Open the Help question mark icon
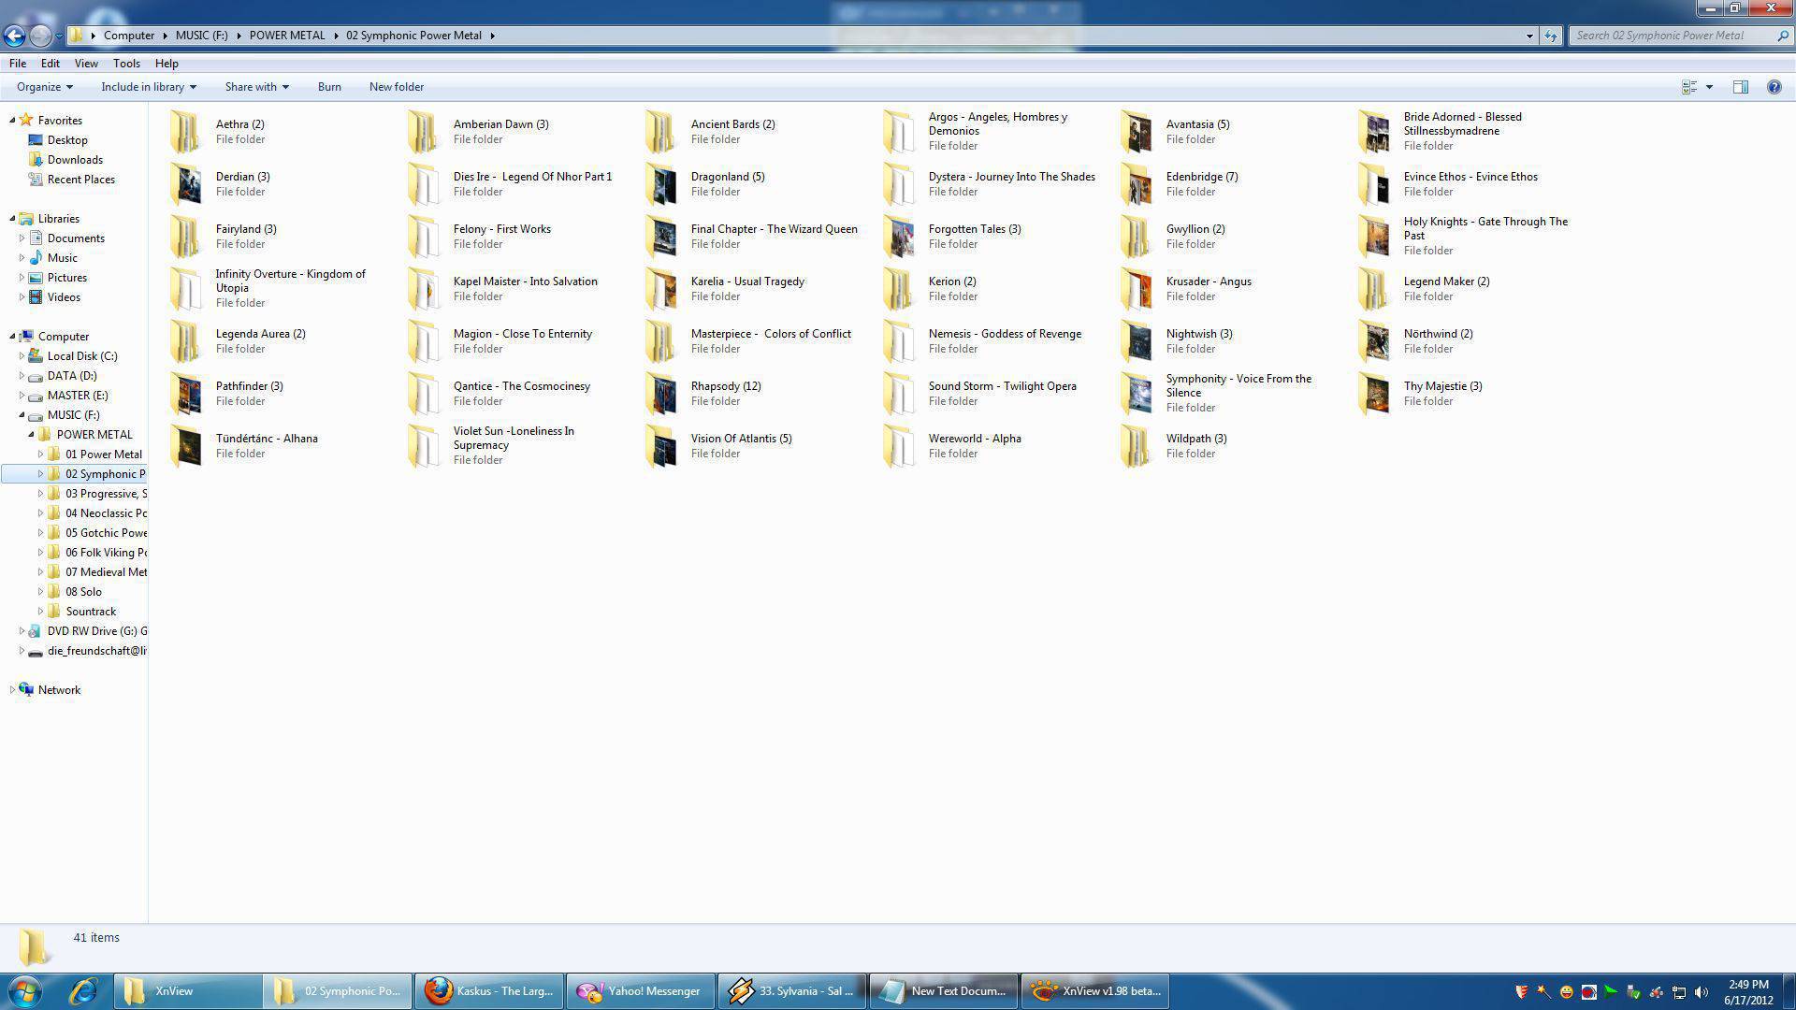Image resolution: width=1796 pixels, height=1010 pixels. point(1774,87)
